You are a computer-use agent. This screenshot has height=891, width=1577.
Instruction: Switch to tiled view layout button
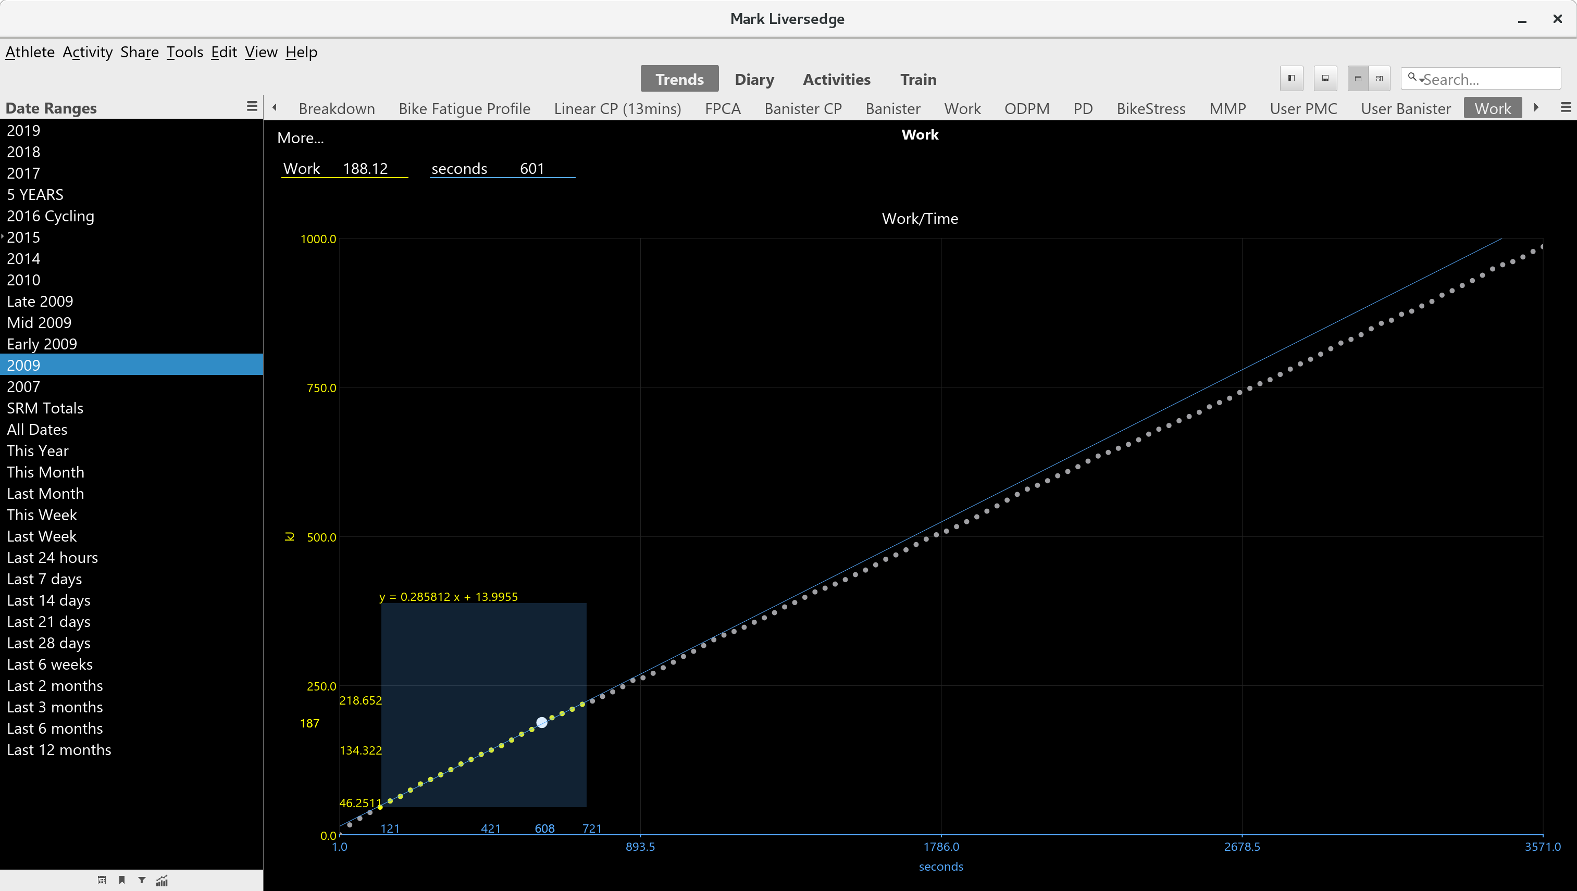click(1379, 78)
